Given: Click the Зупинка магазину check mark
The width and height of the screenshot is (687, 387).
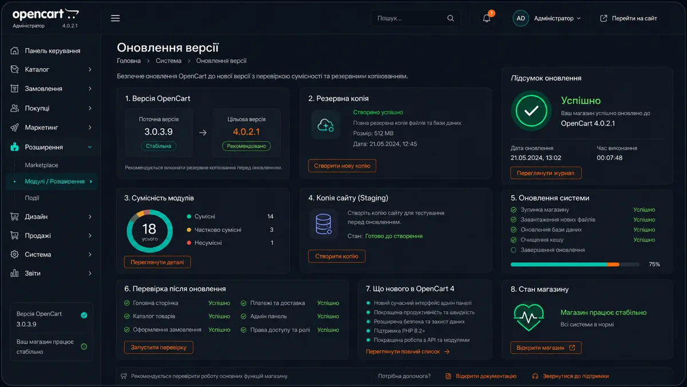Looking at the screenshot, I should (514, 210).
